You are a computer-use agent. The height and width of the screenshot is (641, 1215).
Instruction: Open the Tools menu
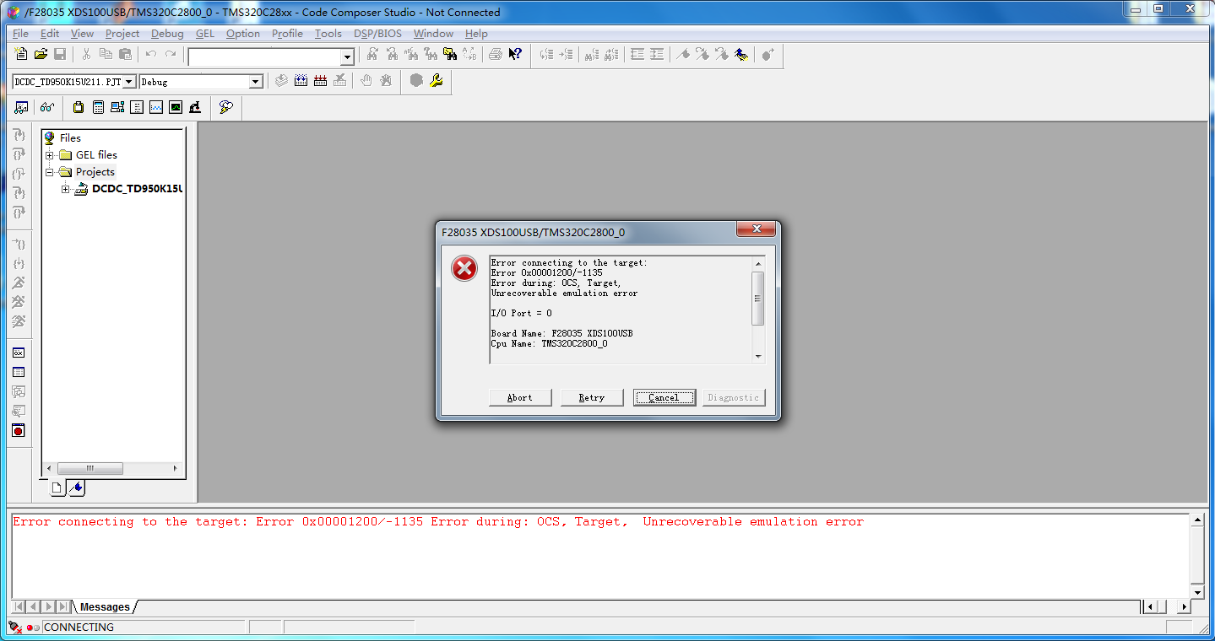point(328,34)
